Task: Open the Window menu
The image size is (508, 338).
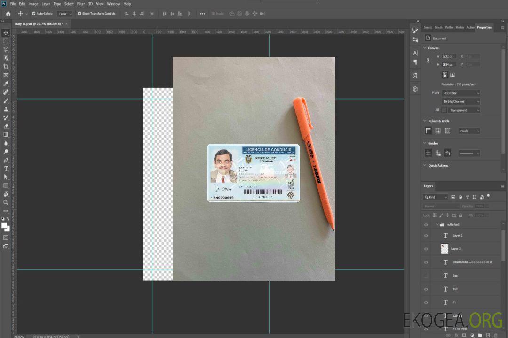Action: 113,4
